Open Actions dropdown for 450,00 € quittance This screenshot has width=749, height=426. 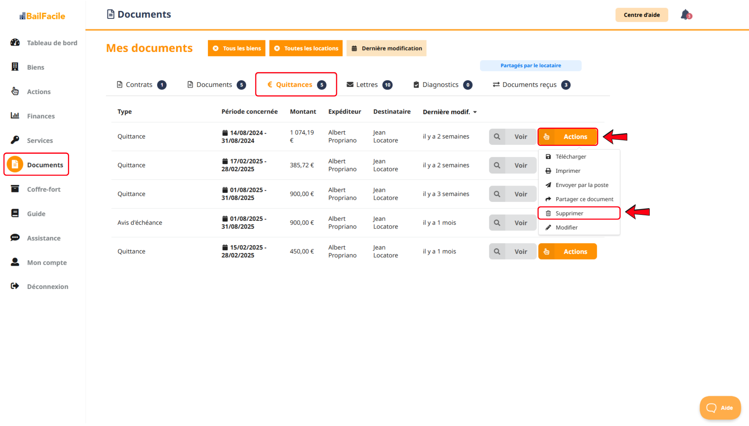coord(567,251)
